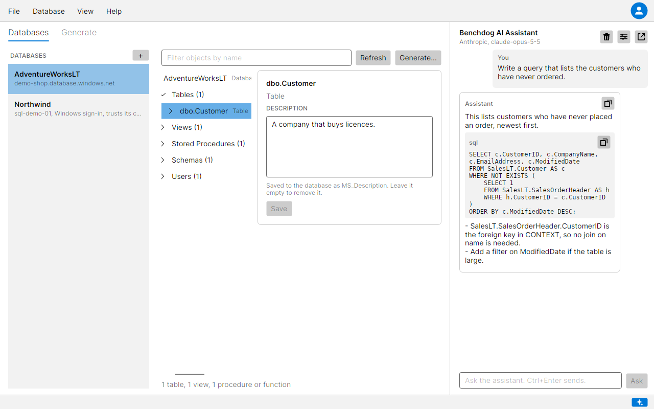Open the File menu
This screenshot has height=409, width=654.
[14, 11]
